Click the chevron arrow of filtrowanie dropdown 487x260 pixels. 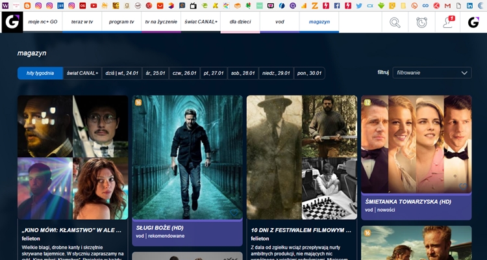(464, 73)
